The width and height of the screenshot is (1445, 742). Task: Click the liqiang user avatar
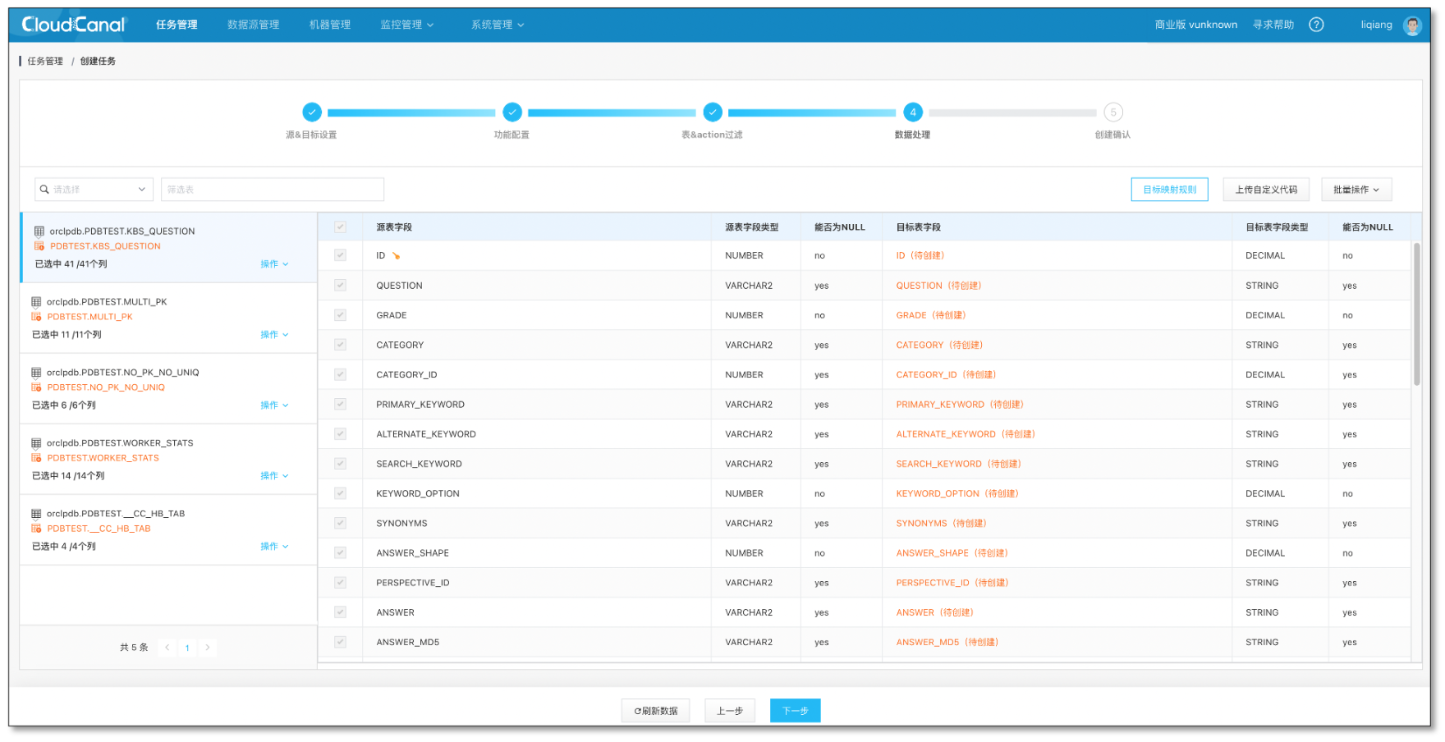point(1412,25)
